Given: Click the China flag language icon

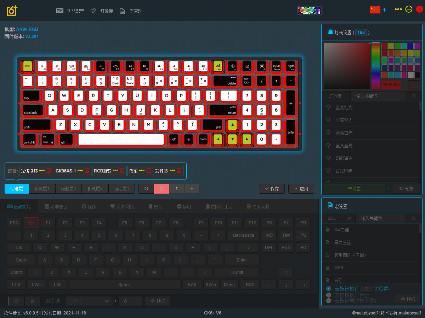Looking at the screenshot, I should click(375, 10).
